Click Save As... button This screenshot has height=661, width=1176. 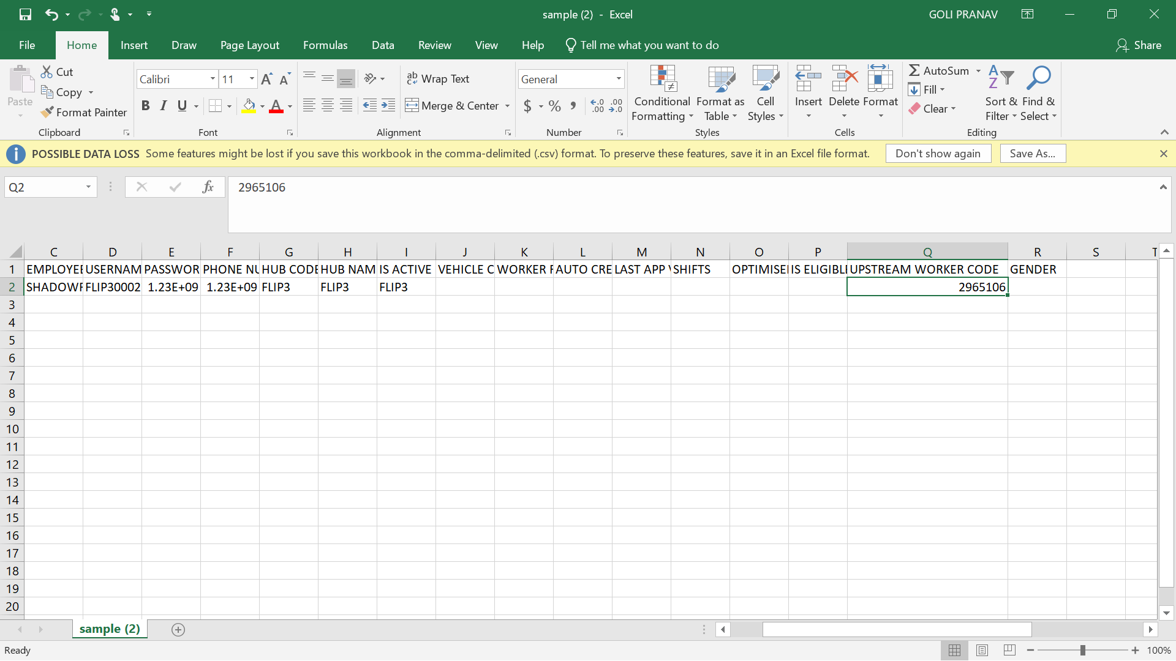[1033, 154]
